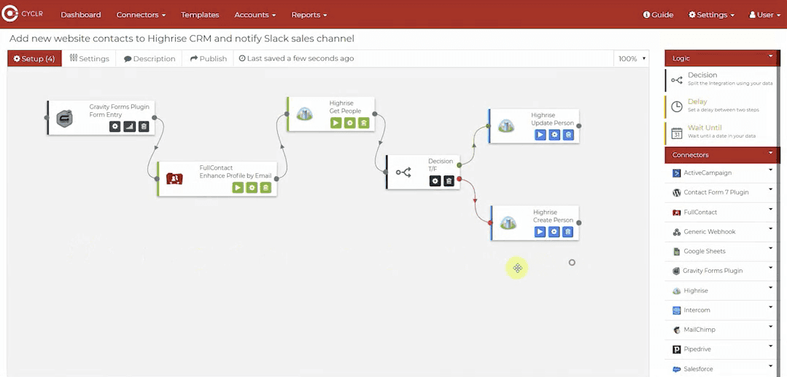Image resolution: width=787 pixels, height=377 pixels.
Task: Click the Cyclr logo icon
Action: pyautogui.click(x=10, y=15)
